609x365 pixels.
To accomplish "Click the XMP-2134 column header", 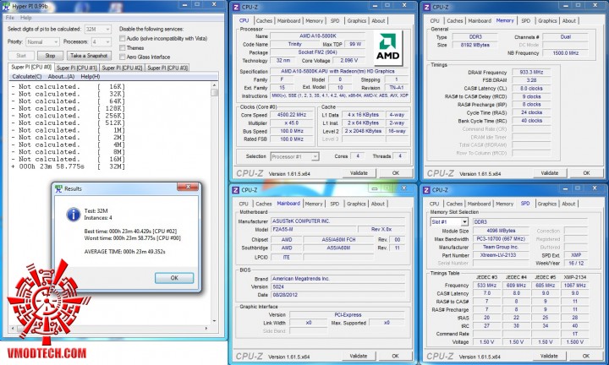I will (574, 277).
